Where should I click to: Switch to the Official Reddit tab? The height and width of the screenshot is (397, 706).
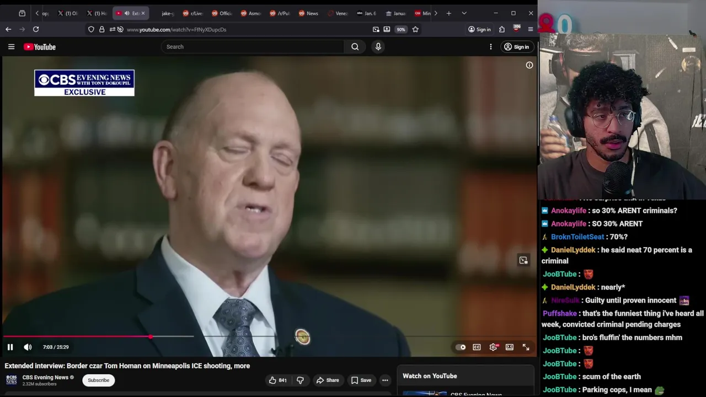tap(222, 13)
